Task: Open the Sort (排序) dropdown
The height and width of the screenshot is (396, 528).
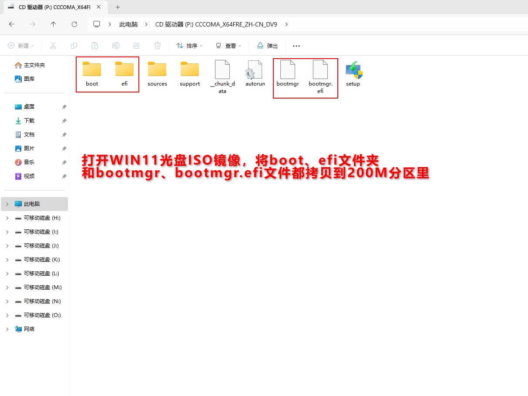Action: tap(189, 46)
